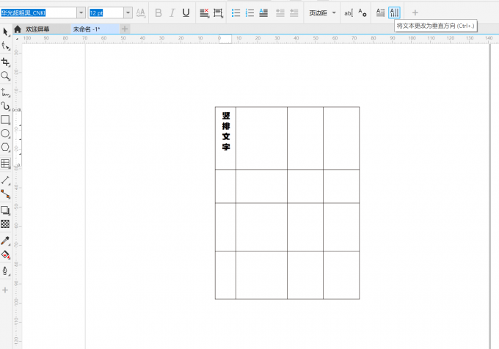Click the table cell containing 竖排文字

click(225, 139)
